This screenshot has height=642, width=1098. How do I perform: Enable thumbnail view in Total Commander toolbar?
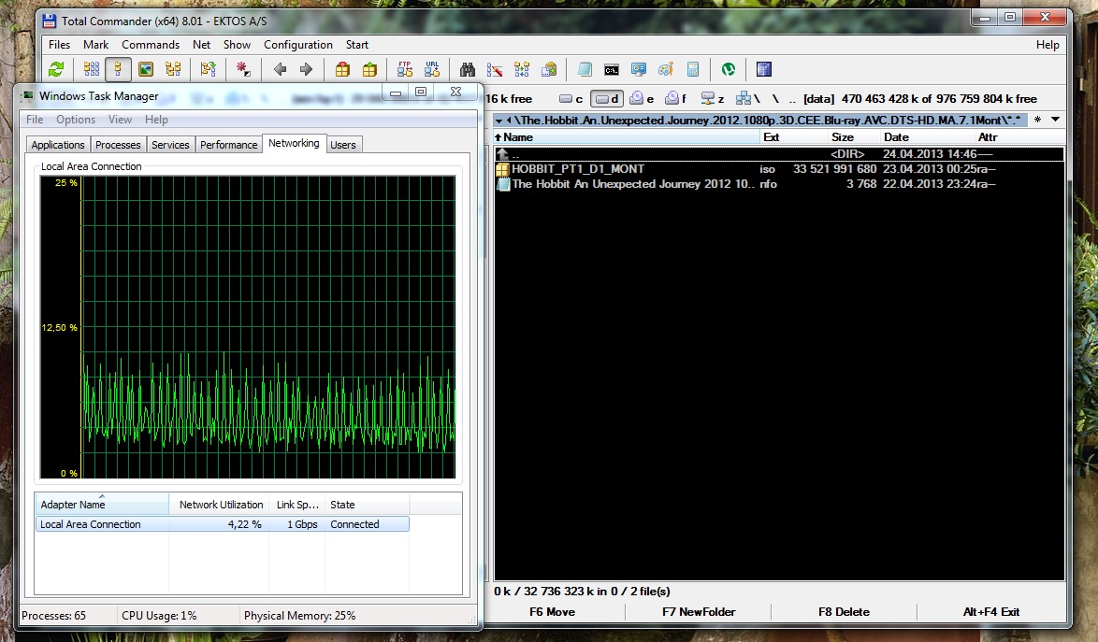tap(146, 69)
